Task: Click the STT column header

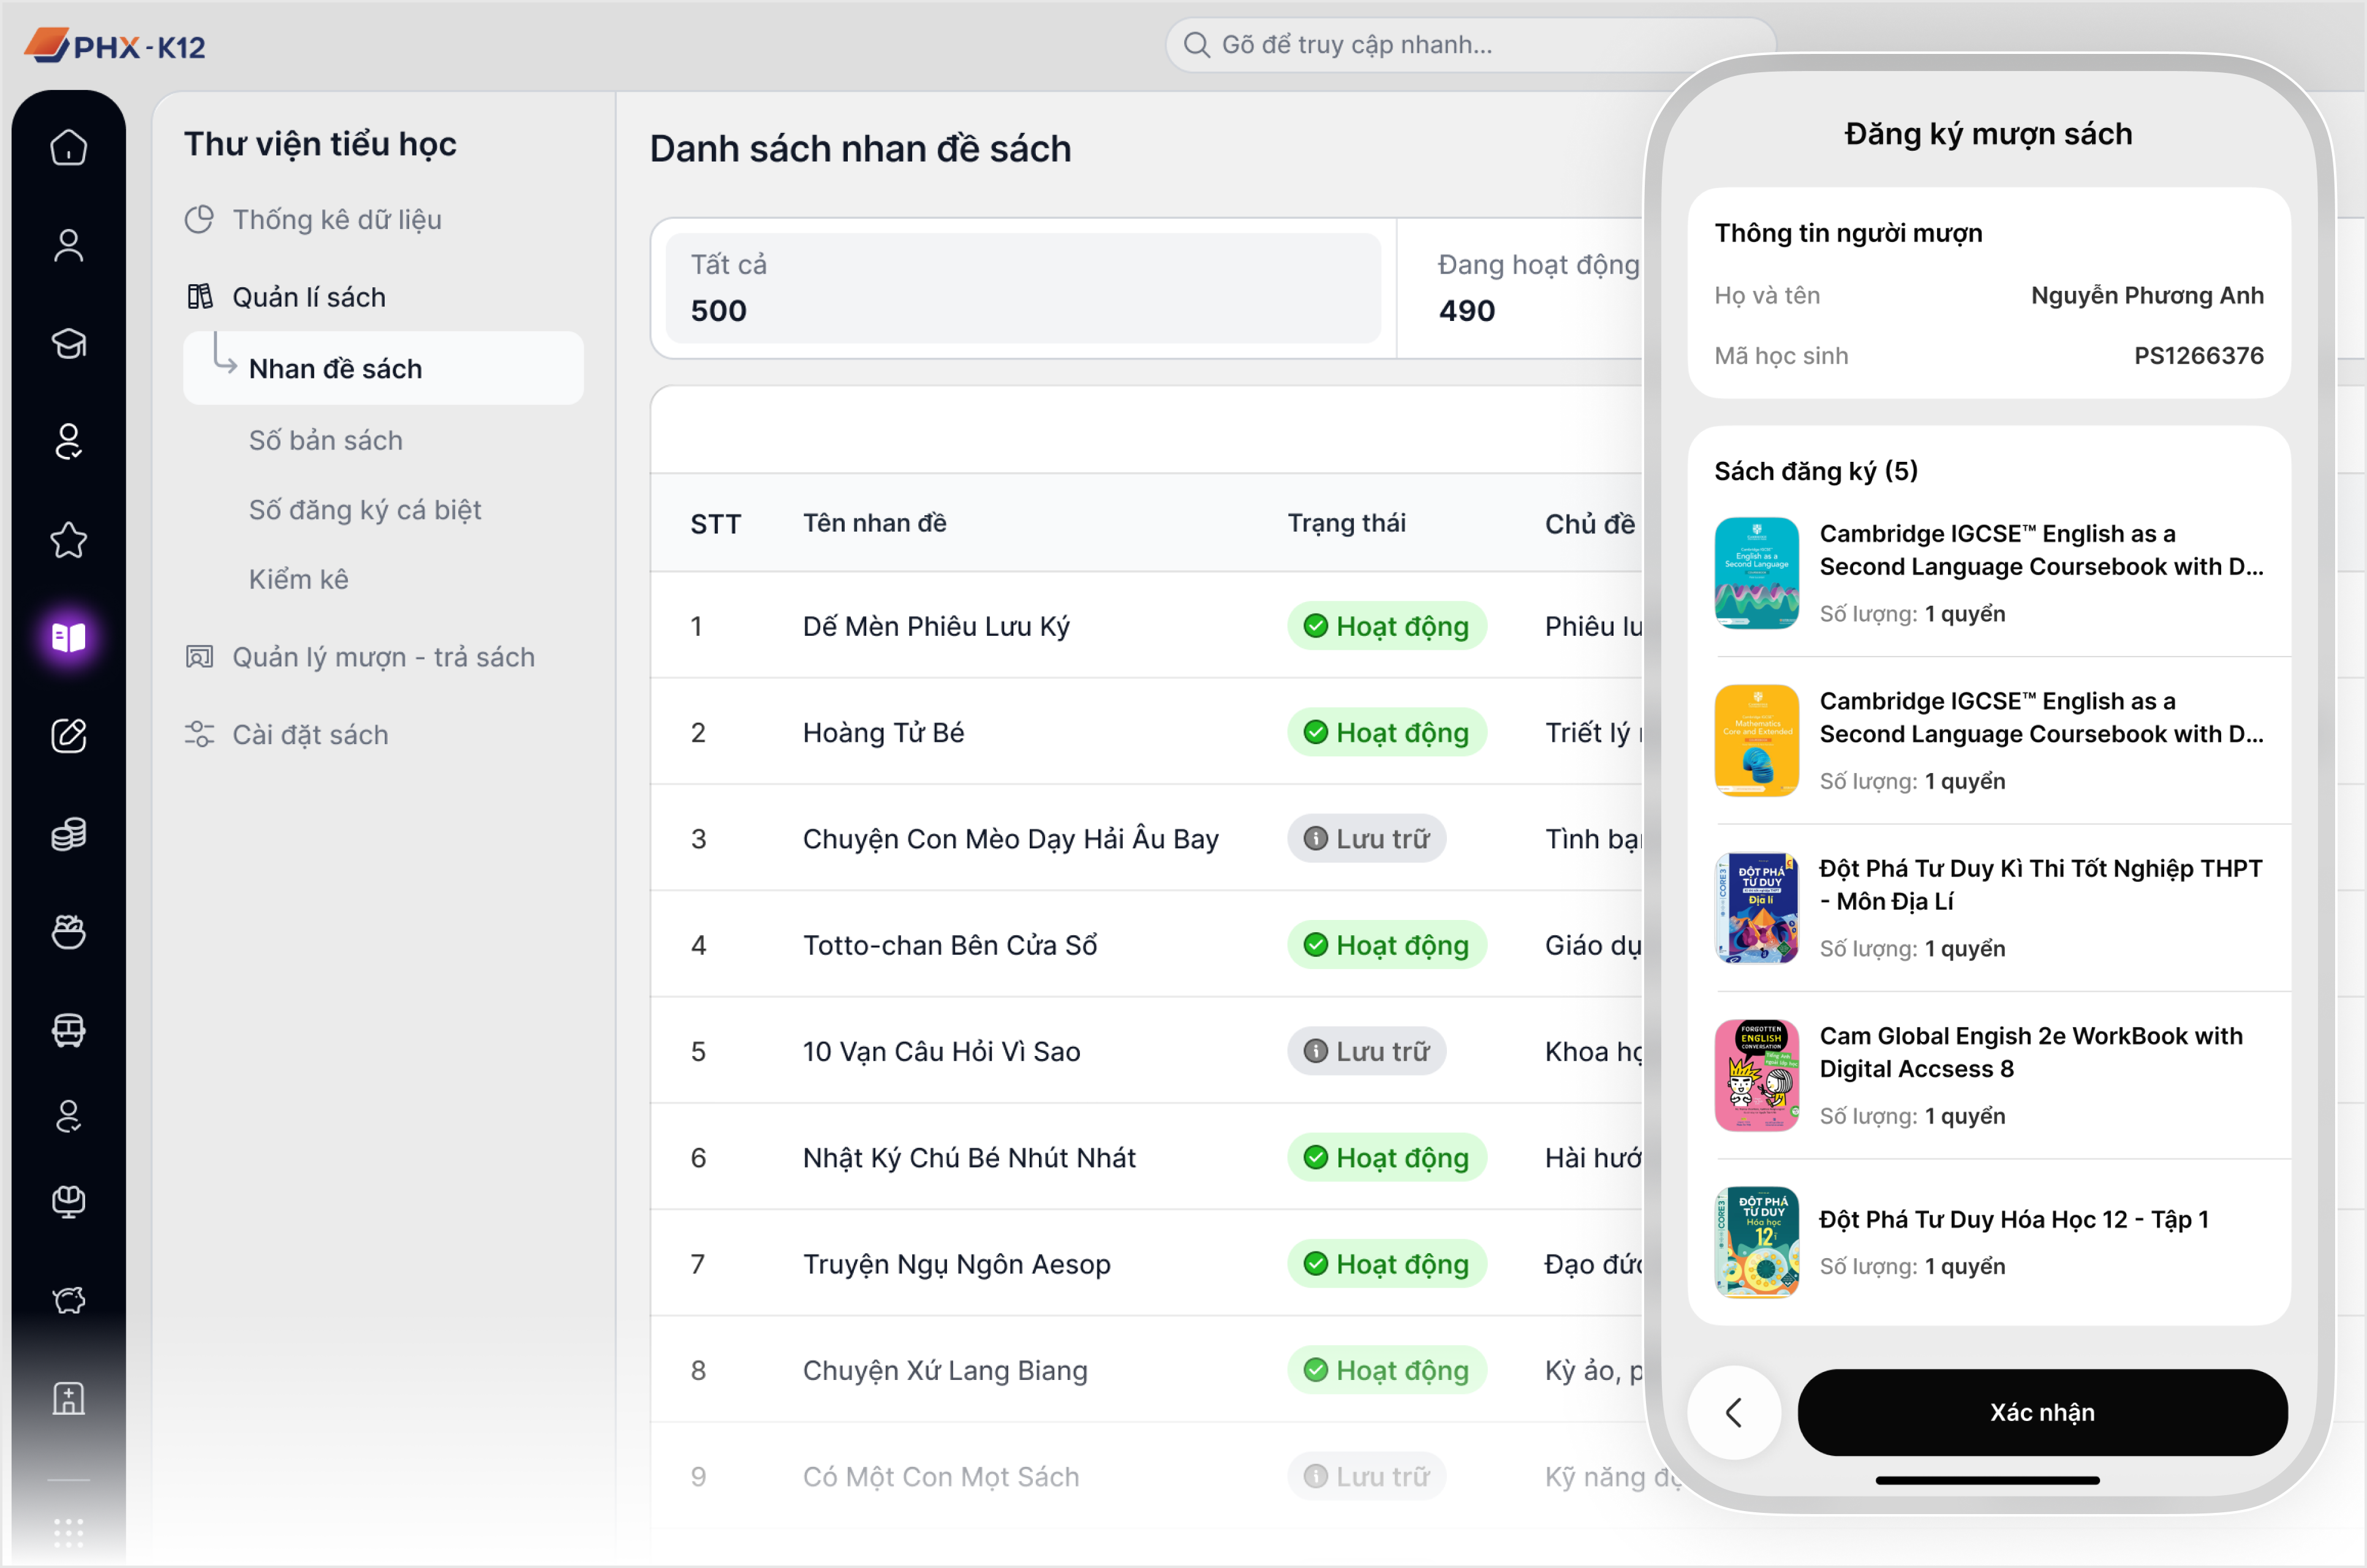Action: [715, 523]
